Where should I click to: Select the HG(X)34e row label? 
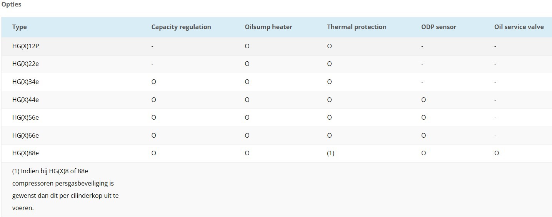(x=25, y=82)
